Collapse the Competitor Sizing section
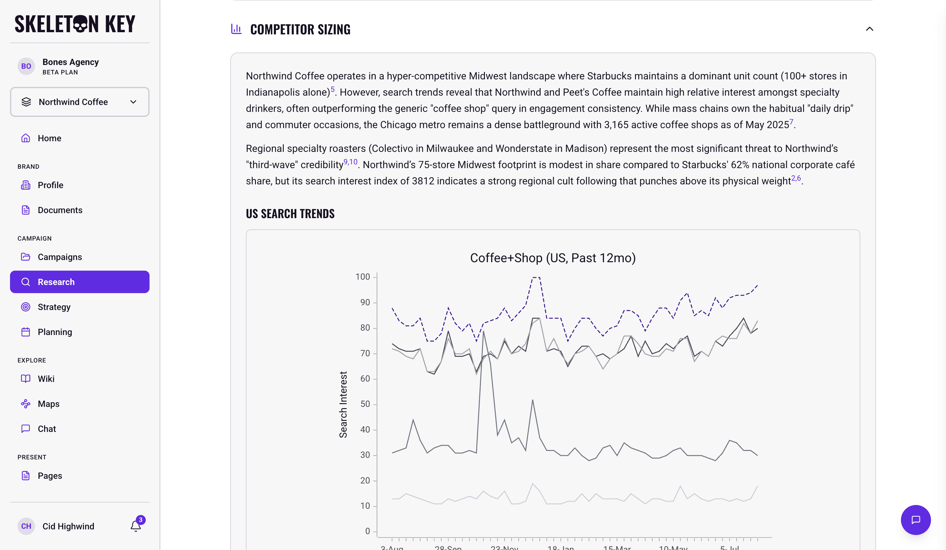Viewport: 946px width, 550px height. coord(869,29)
